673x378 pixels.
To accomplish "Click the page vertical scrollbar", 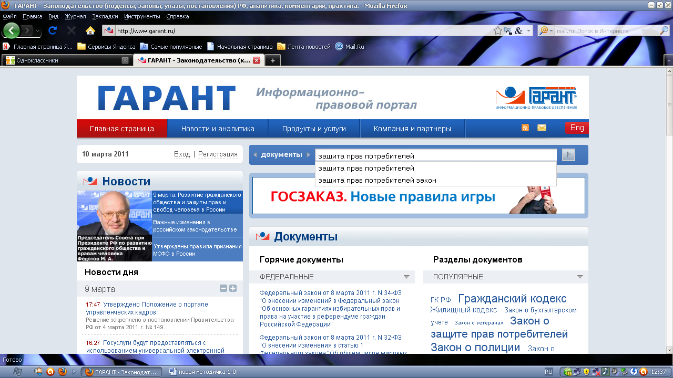I will tap(669, 210).
